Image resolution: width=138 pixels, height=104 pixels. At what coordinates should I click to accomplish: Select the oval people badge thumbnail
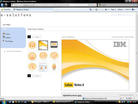(54, 67)
